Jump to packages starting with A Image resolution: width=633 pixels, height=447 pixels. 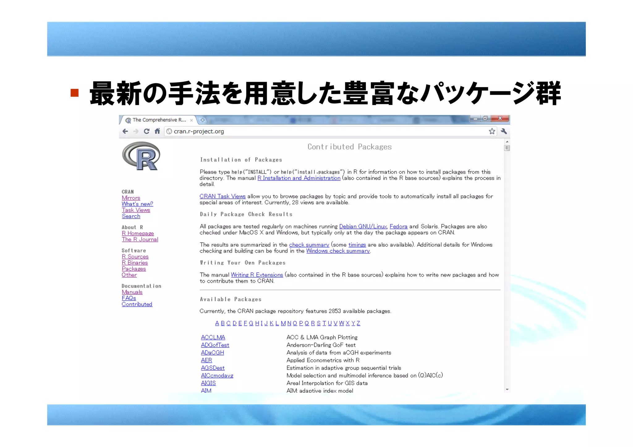pyautogui.click(x=217, y=323)
